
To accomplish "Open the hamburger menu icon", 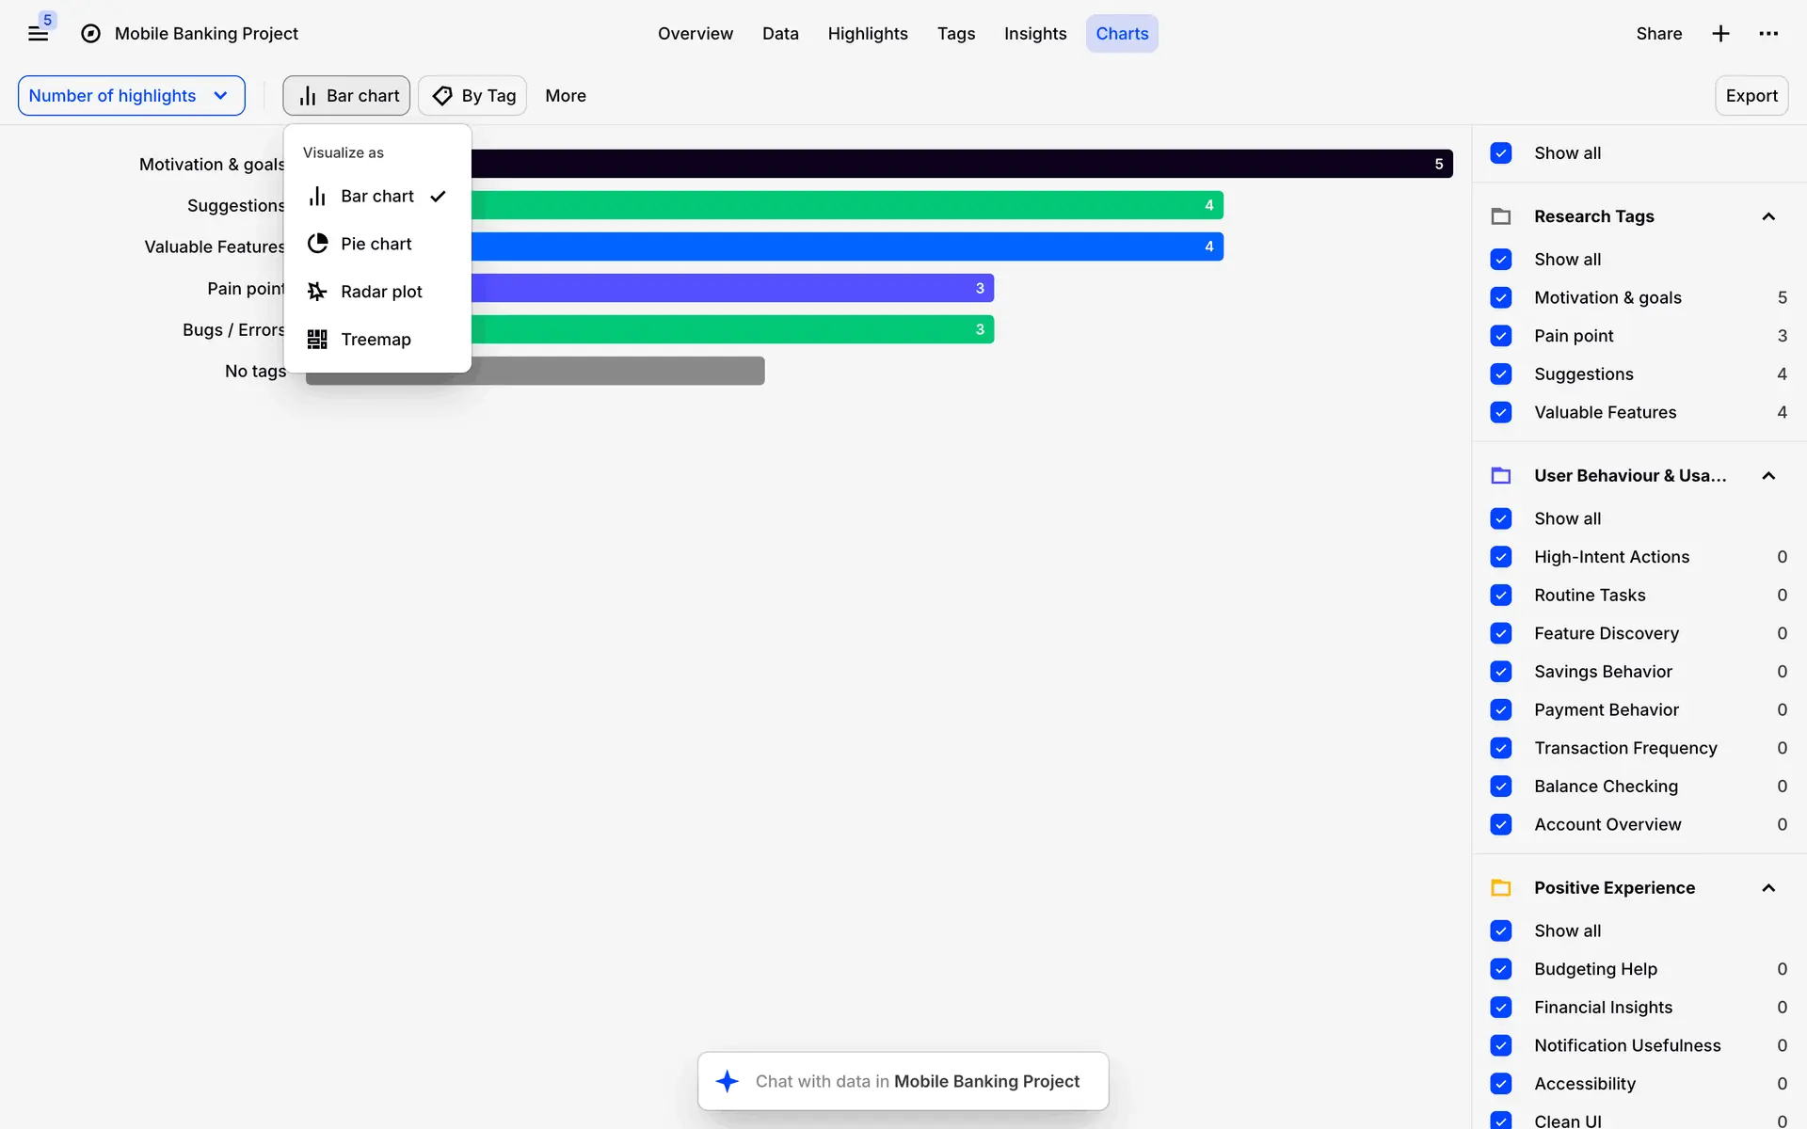I will tap(38, 34).
